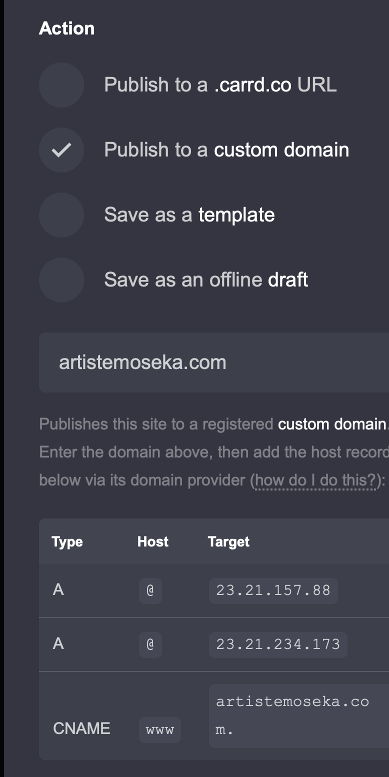Select the Save as an offline draft option
The width and height of the screenshot is (389, 777).
61,280
